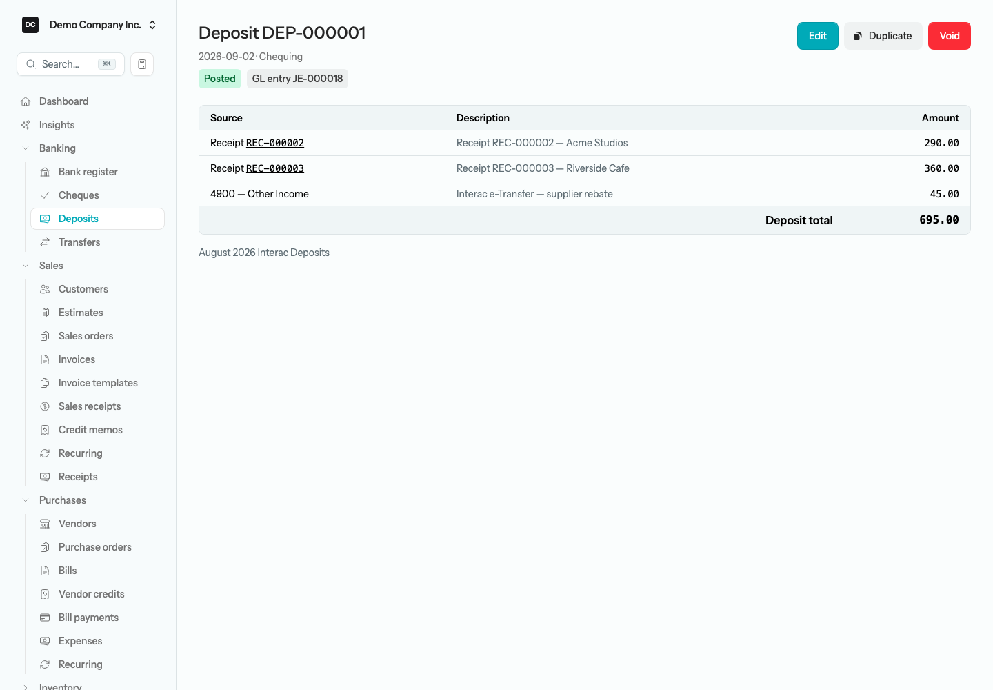Viewport: 993px width, 690px height.
Task: Click the Transfers arrows icon
Action: [45, 242]
